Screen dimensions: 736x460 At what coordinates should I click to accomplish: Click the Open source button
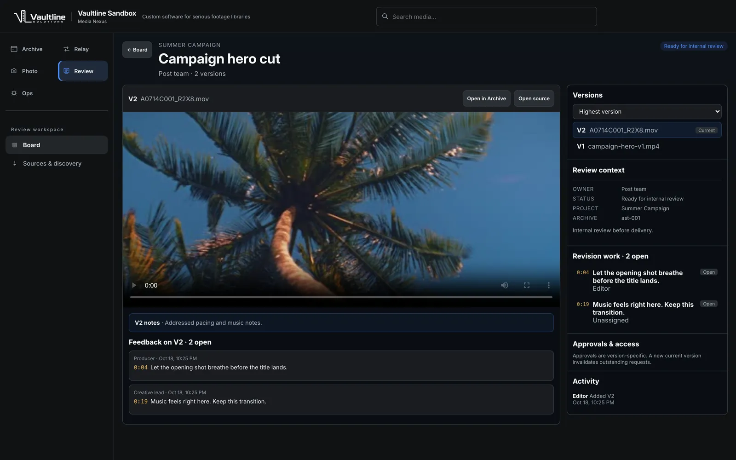click(534, 98)
